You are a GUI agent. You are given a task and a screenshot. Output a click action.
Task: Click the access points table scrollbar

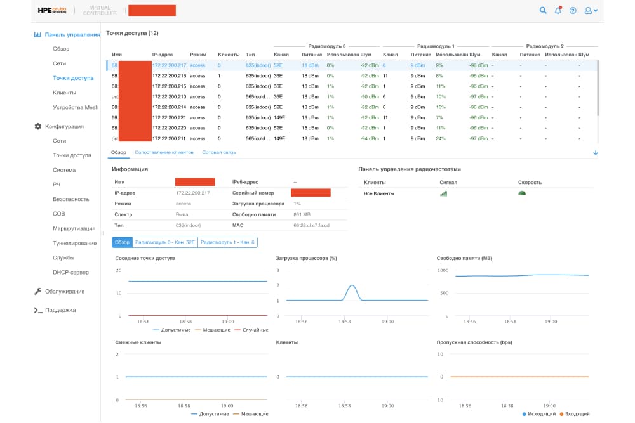598,89
